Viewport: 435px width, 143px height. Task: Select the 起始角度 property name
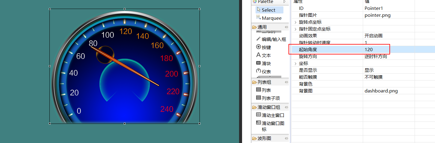(x=308, y=49)
